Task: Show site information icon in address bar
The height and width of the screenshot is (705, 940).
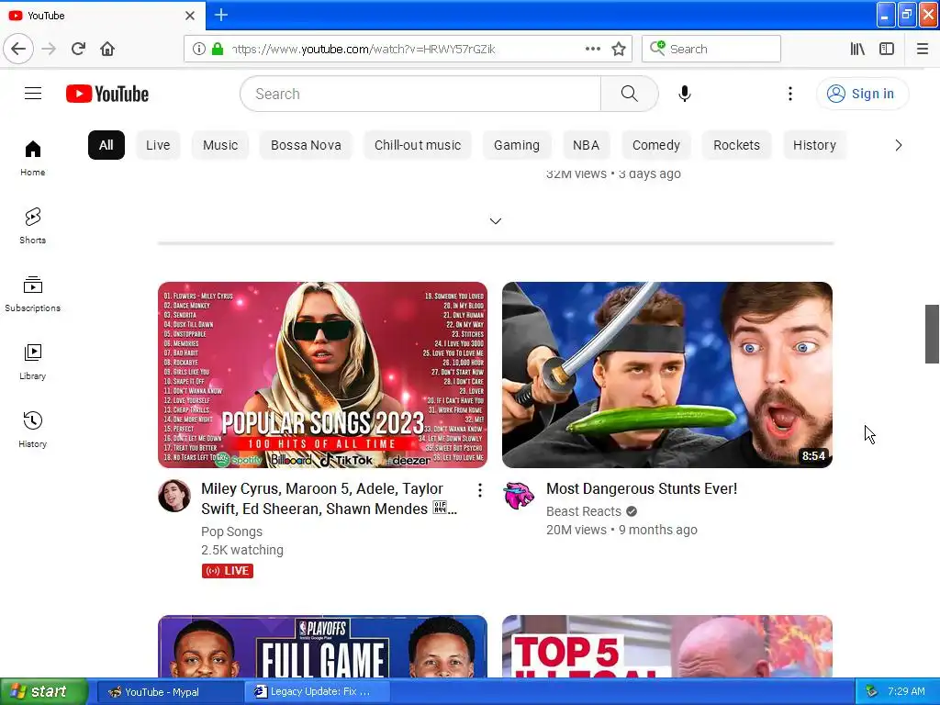Action: [x=199, y=49]
